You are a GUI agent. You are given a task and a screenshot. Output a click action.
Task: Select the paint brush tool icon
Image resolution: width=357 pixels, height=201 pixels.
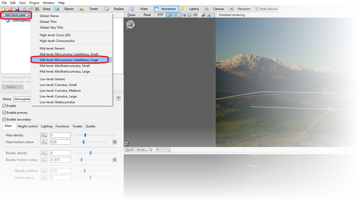pyautogui.click(x=203, y=15)
